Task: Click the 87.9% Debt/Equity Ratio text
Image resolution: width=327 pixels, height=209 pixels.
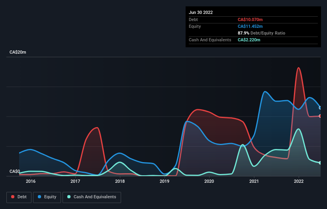Action: 262,33
